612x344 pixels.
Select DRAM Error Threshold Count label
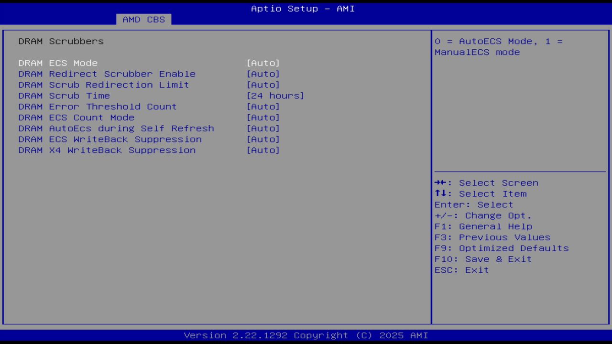98,107
